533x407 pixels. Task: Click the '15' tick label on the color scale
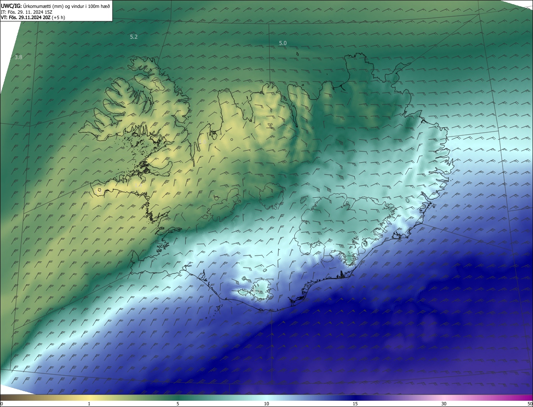(x=355, y=404)
